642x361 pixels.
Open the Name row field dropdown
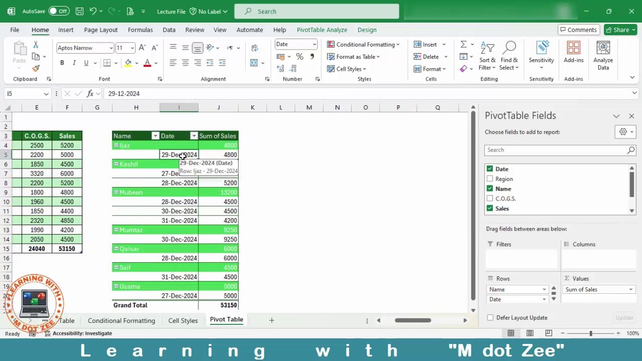(544, 289)
